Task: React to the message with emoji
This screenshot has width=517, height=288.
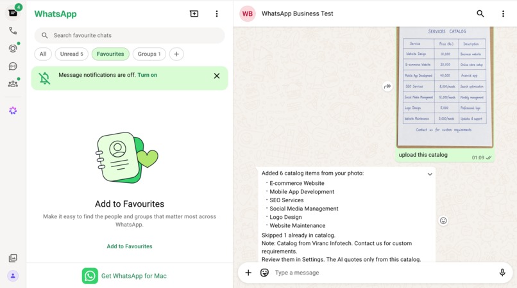Action: (x=443, y=221)
